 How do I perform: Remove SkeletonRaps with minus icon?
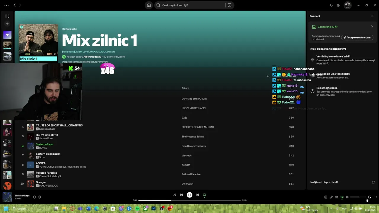pos(34,197)
